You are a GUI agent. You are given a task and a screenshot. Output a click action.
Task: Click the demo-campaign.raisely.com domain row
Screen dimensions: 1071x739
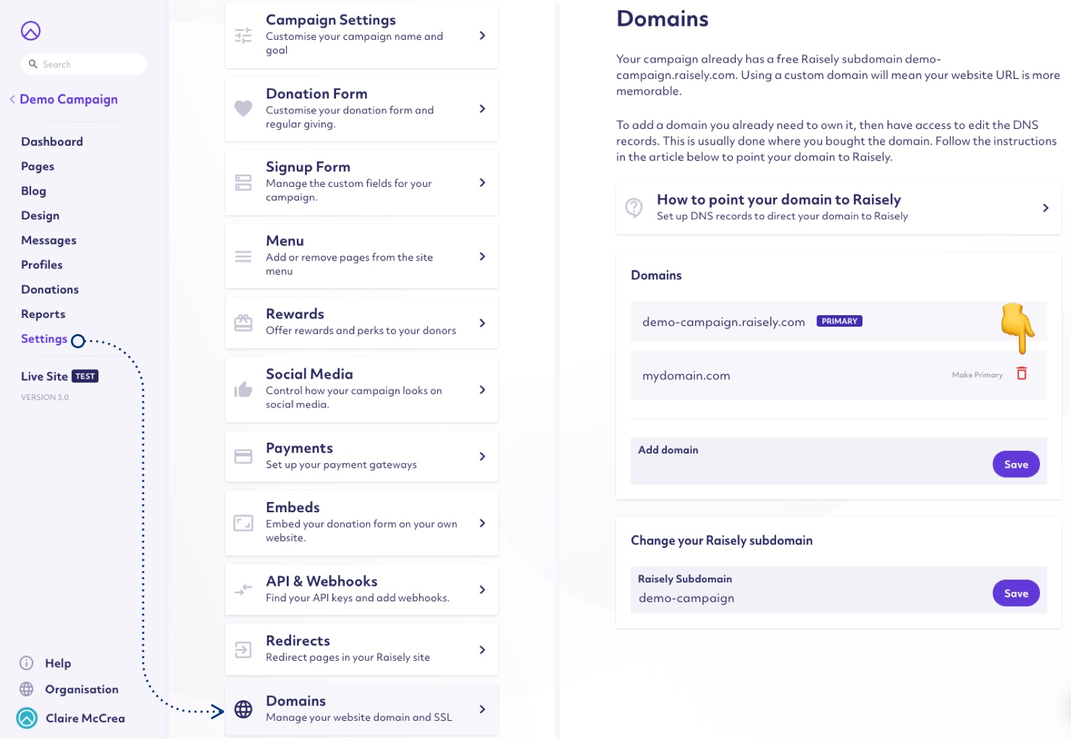coord(839,321)
